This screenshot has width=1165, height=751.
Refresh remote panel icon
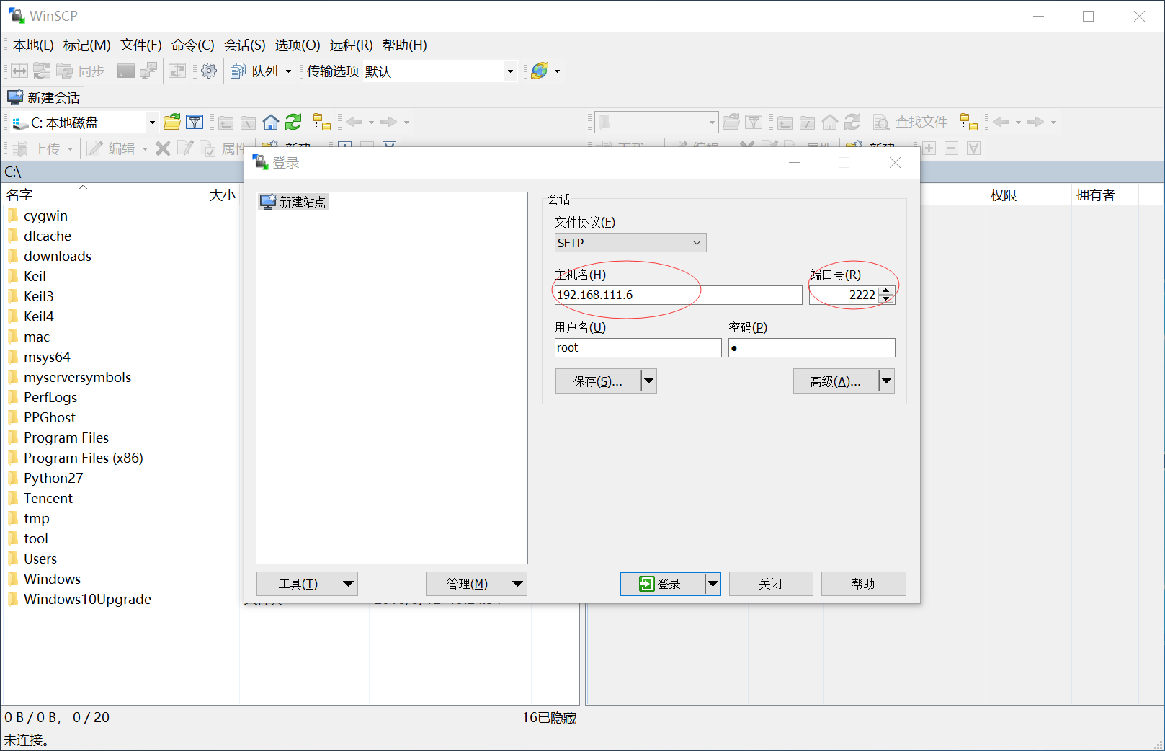(x=852, y=122)
